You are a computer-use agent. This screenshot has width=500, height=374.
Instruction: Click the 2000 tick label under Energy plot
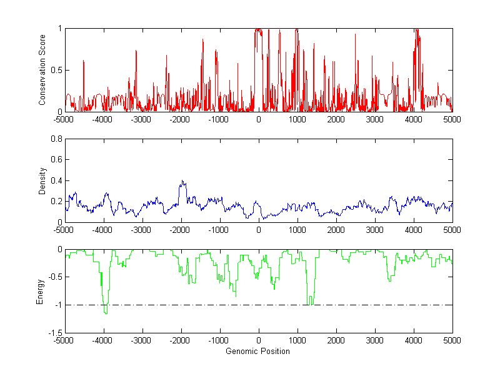coord(336,340)
